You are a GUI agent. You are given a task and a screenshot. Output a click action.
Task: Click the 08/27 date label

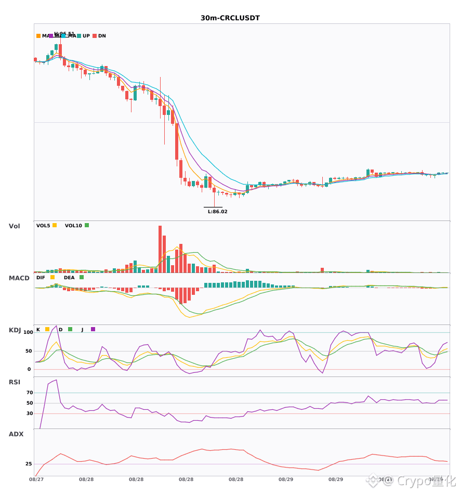click(x=36, y=479)
